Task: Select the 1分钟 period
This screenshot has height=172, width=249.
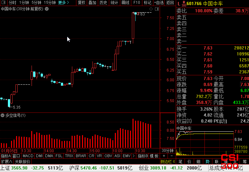Action: point(24,3)
